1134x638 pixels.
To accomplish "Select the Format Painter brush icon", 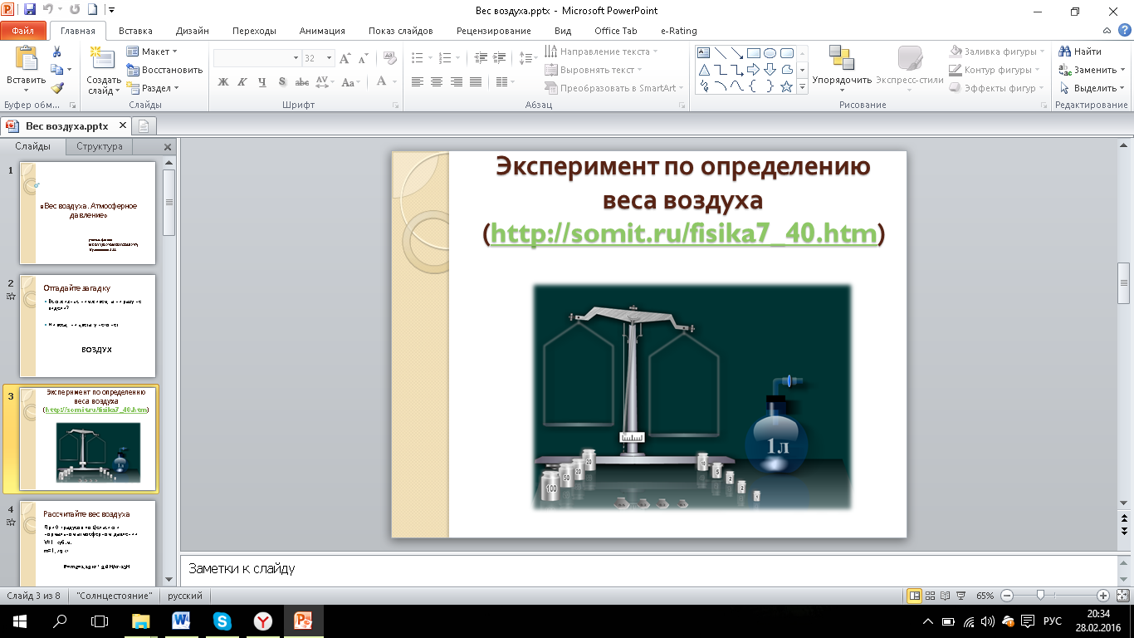I will tap(56, 87).
